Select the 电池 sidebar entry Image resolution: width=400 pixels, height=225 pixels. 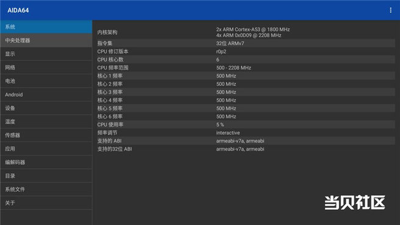click(x=46, y=81)
